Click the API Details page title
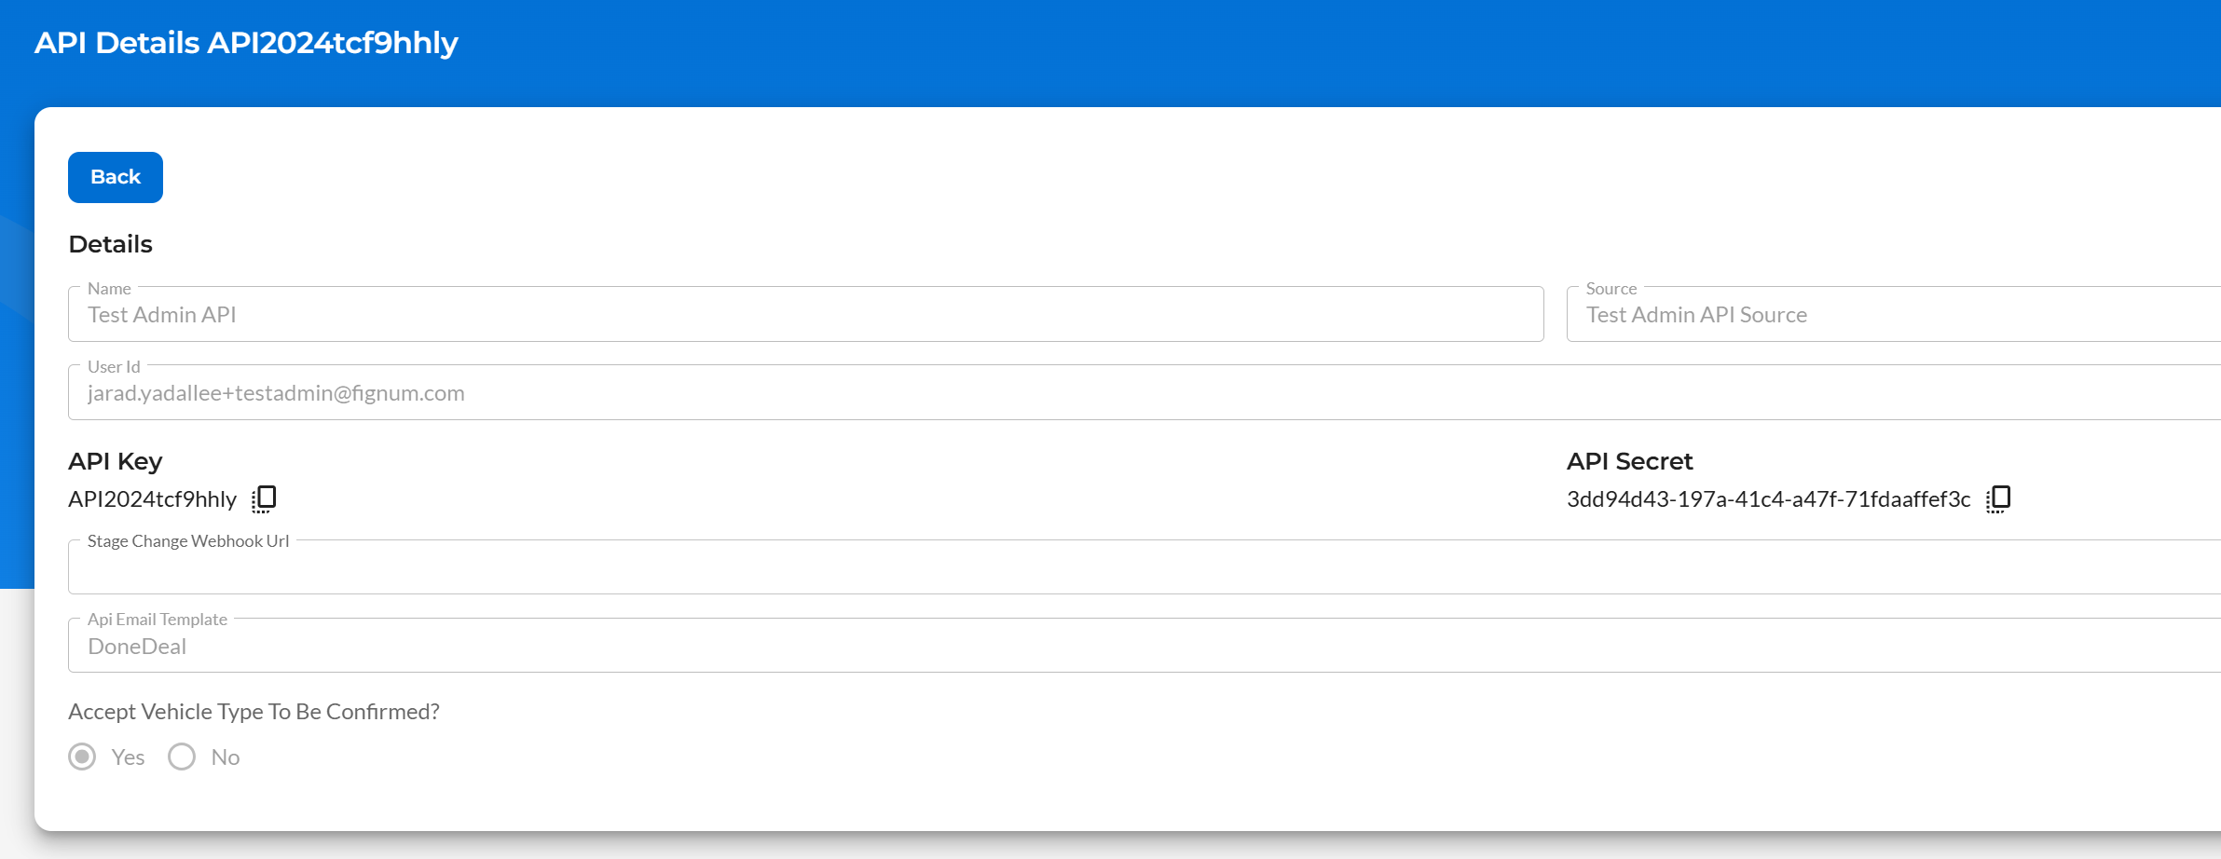This screenshot has height=859, width=2221. pos(246,42)
